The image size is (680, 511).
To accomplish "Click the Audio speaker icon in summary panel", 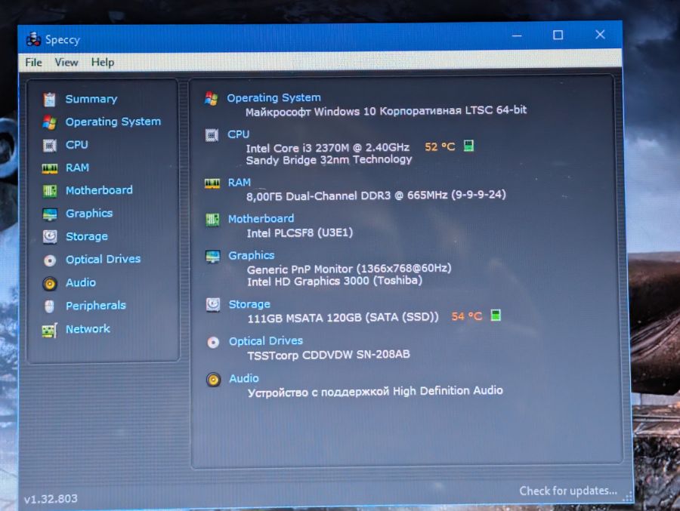I will tap(213, 380).
